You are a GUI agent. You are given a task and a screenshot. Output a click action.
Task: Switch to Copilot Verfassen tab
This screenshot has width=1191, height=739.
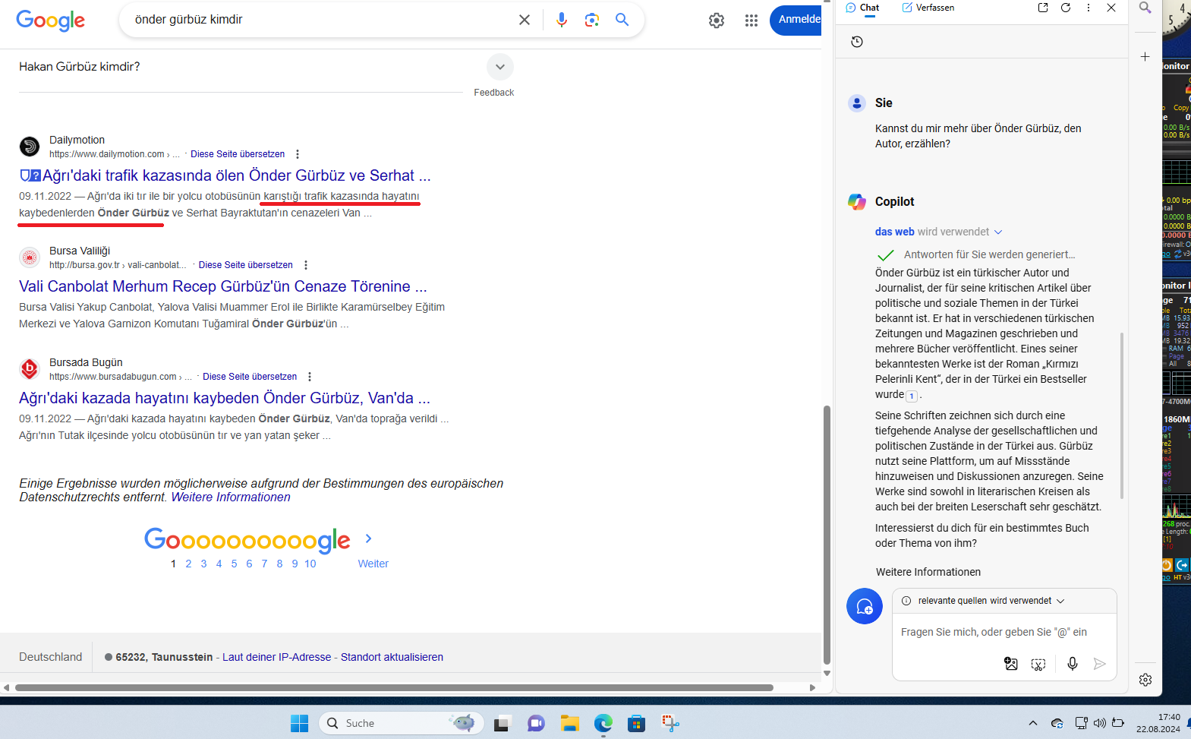coord(928,8)
